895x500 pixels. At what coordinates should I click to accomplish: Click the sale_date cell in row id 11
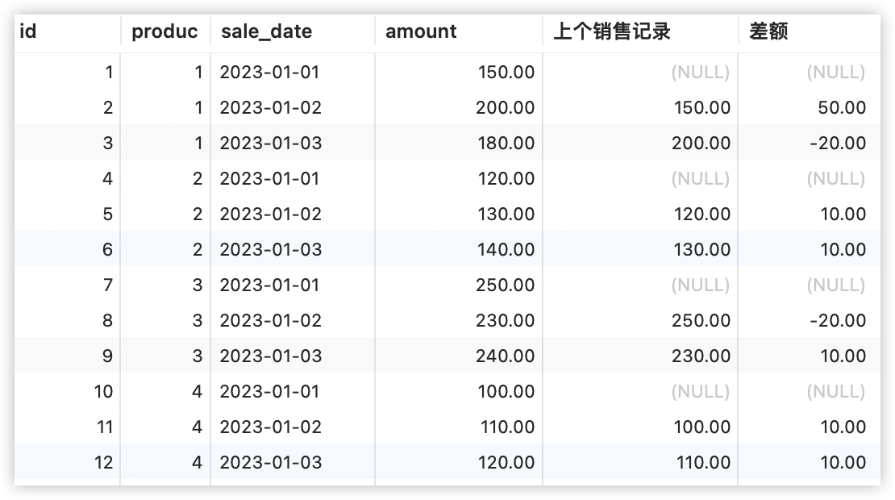270,427
